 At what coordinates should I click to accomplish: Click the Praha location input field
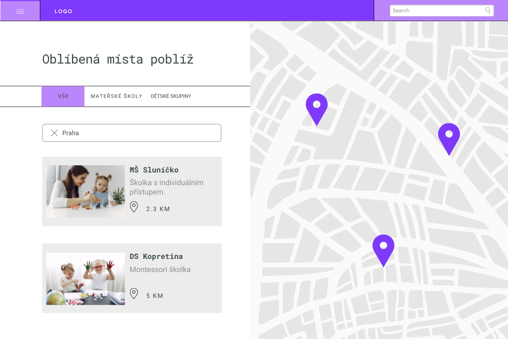(x=140, y=133)
